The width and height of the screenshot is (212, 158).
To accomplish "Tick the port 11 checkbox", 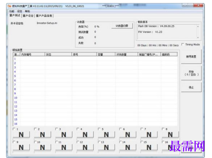I will tap(57, 142).
